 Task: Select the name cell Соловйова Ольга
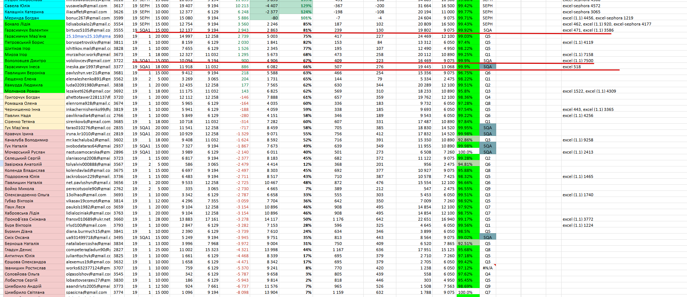(34, 274)
